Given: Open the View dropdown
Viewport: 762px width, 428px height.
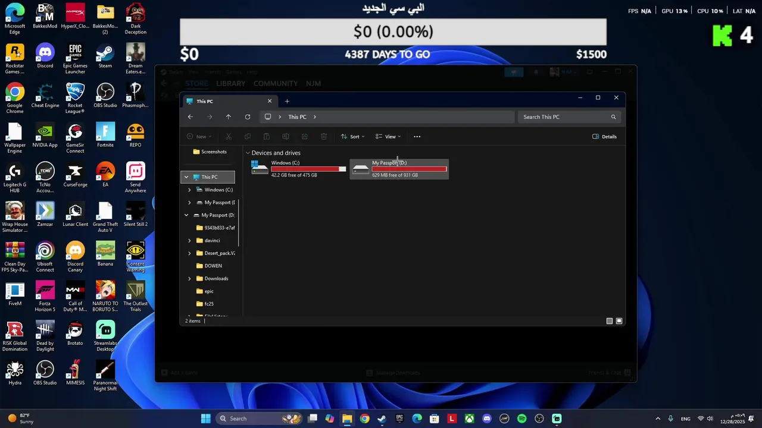Looking at the screenshot, I should click(388, 137).
